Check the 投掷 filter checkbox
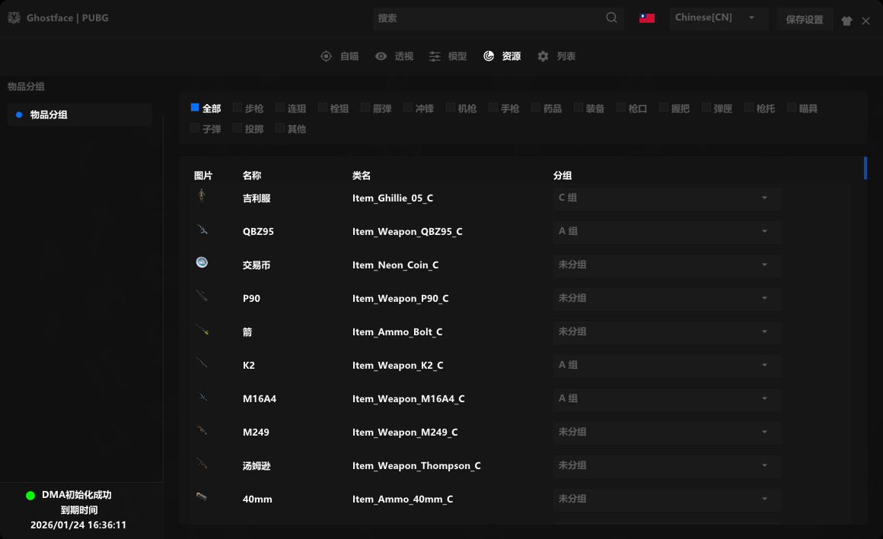Viewport: 883px width, 539px height. [237, 128]
